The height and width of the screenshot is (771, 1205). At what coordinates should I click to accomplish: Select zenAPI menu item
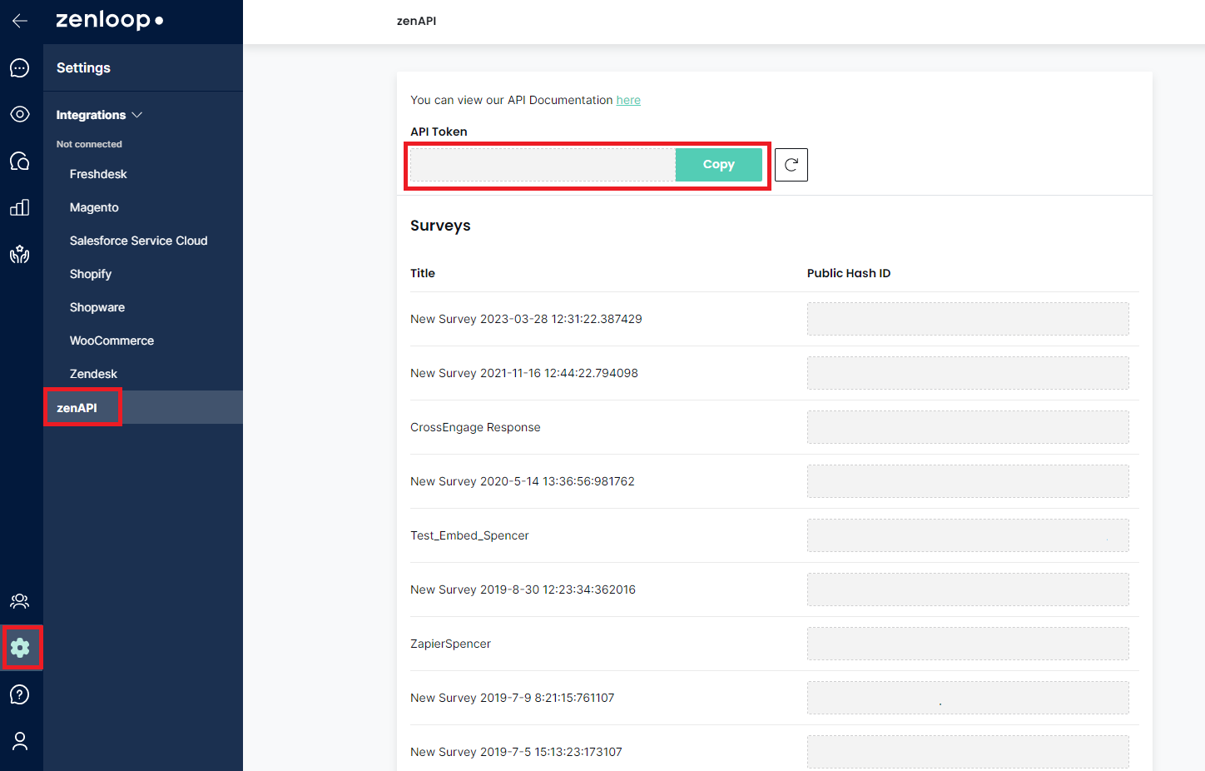143,407
